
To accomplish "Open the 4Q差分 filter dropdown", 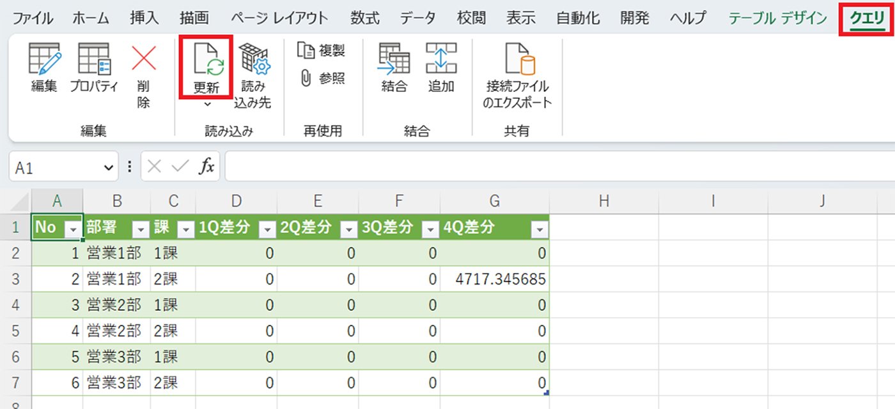I will (540, 229).
